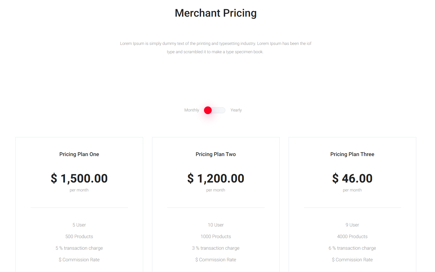The height and width of the screenshot is (272, 435).
Task: Select the 500 Products feature text
Action: (79, 237)
